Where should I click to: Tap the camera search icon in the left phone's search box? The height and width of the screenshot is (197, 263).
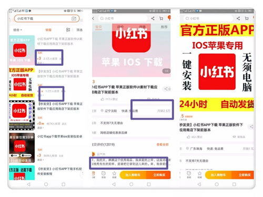74,18
